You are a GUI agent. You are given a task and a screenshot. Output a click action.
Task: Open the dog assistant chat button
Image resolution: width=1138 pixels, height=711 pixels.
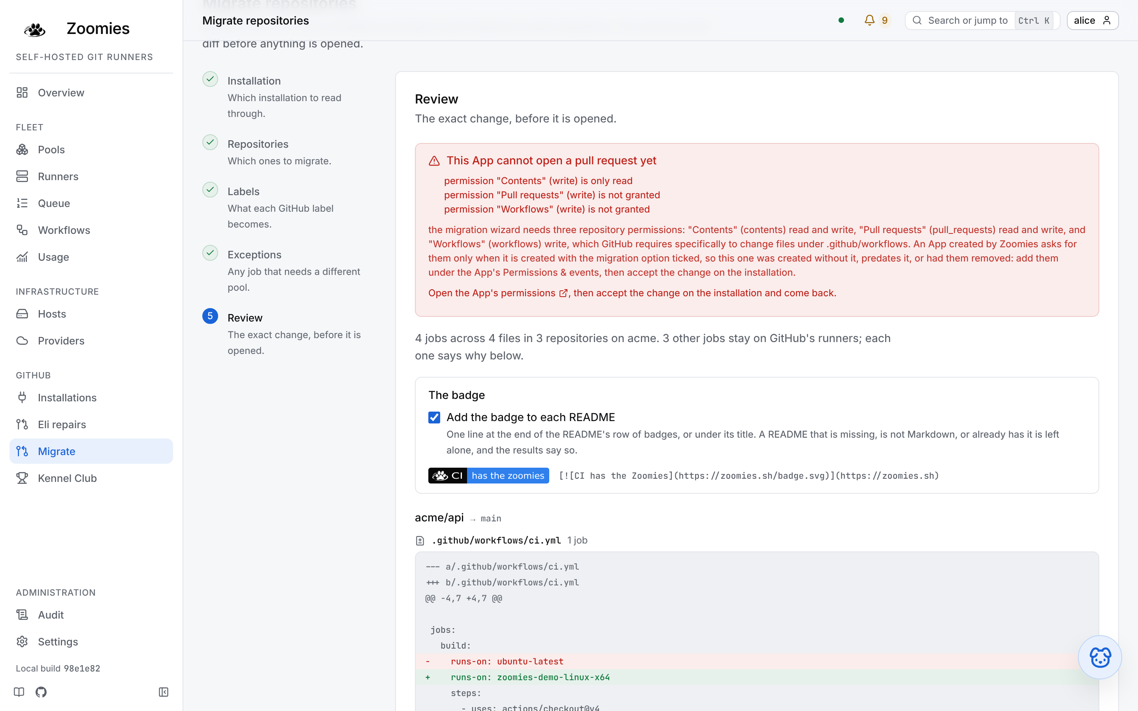click(x=1099, y=657)
